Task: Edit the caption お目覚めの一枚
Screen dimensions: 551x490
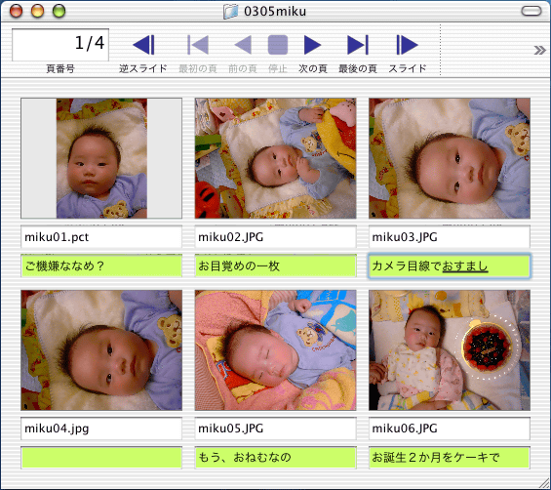Action: (275, 265)
